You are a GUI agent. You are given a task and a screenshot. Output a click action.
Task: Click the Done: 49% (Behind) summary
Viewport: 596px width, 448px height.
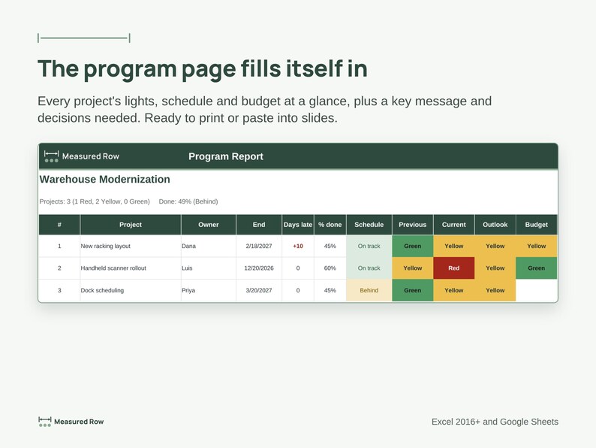pos(188,201)
